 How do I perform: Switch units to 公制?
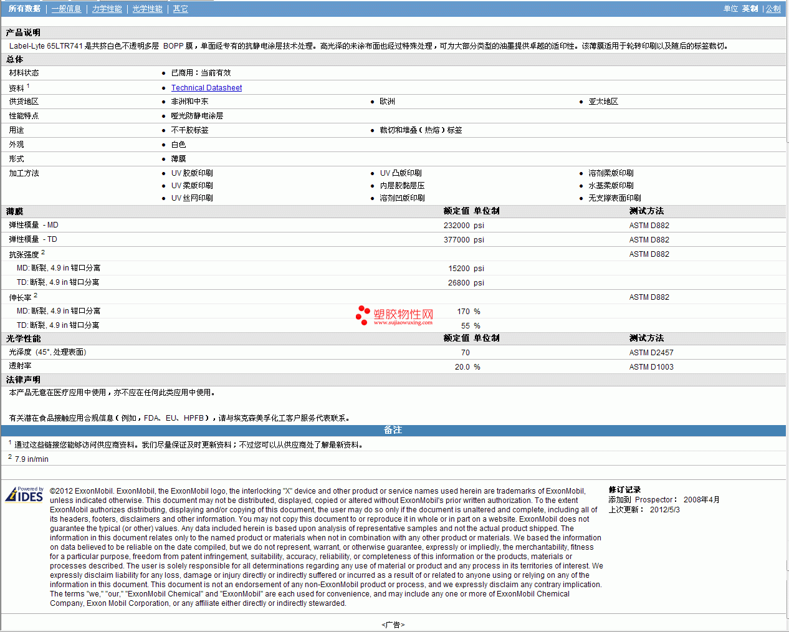pyautogui.click(x=773, y=9)
